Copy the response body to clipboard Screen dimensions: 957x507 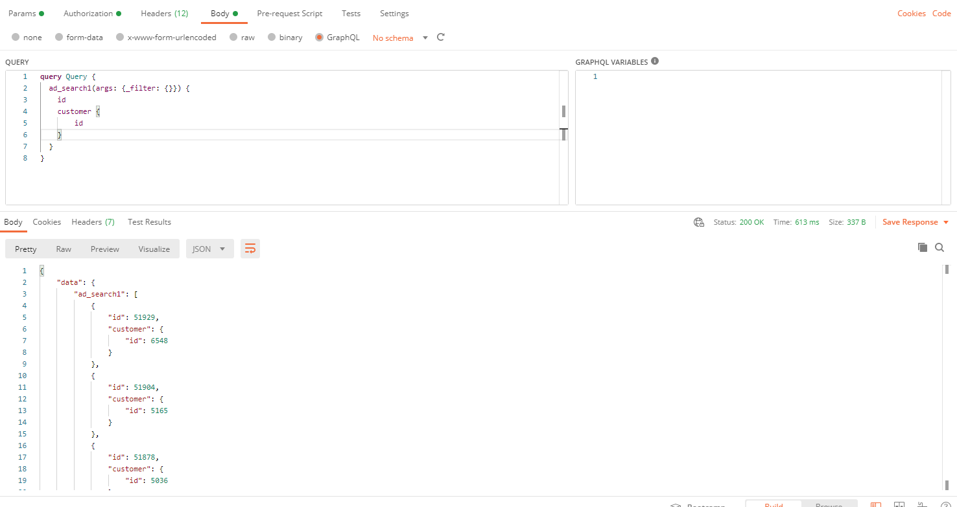coord(922,247)
